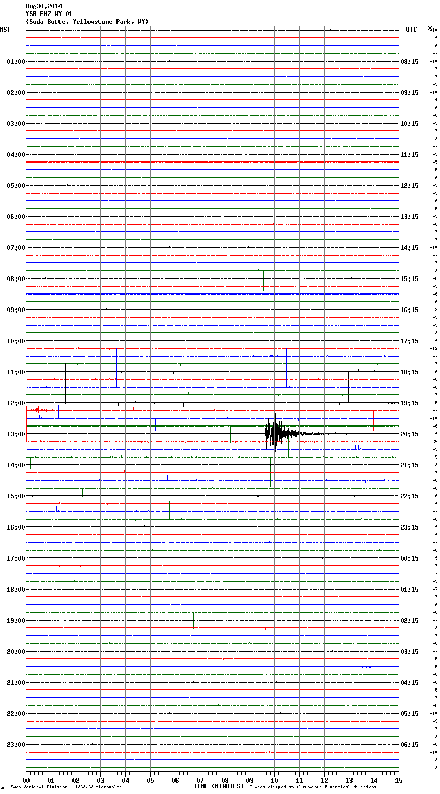Select the 01:00 MST time label
The height and width of the screenshot is (794, 440).
pos(16,62)
